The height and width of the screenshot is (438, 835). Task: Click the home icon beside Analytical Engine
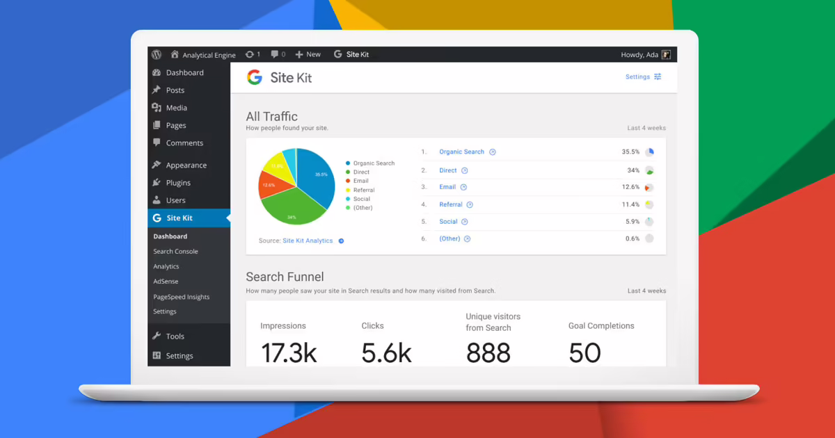[x=175, y=55]
